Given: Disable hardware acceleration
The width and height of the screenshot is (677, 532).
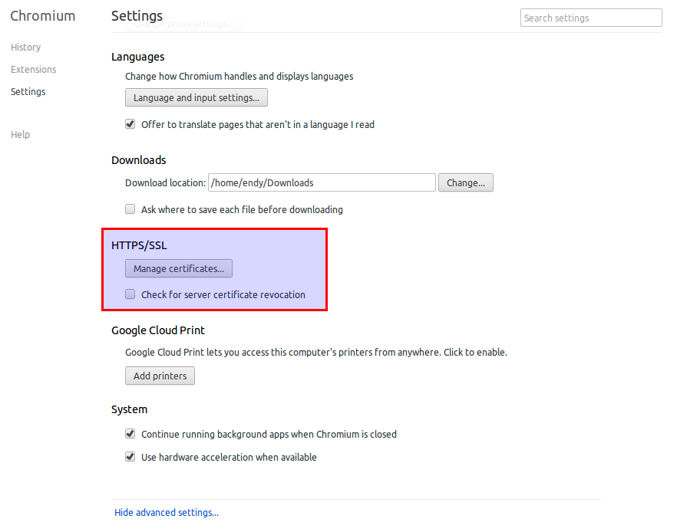Looking at the screenshot, I should [130, 456].
